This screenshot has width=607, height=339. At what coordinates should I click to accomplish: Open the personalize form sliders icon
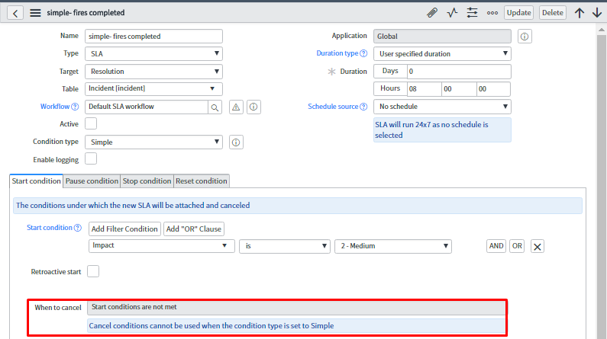point(472,13)
